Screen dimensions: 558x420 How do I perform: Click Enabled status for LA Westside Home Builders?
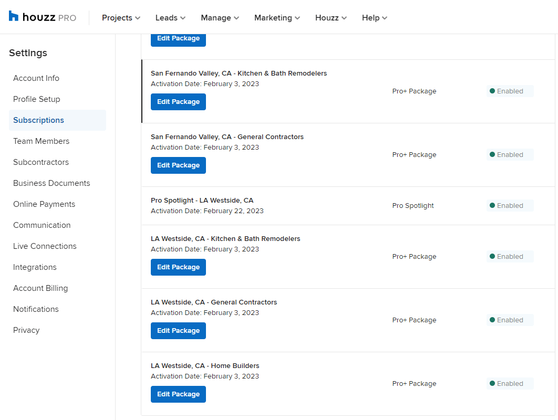(x=510, y=383)
